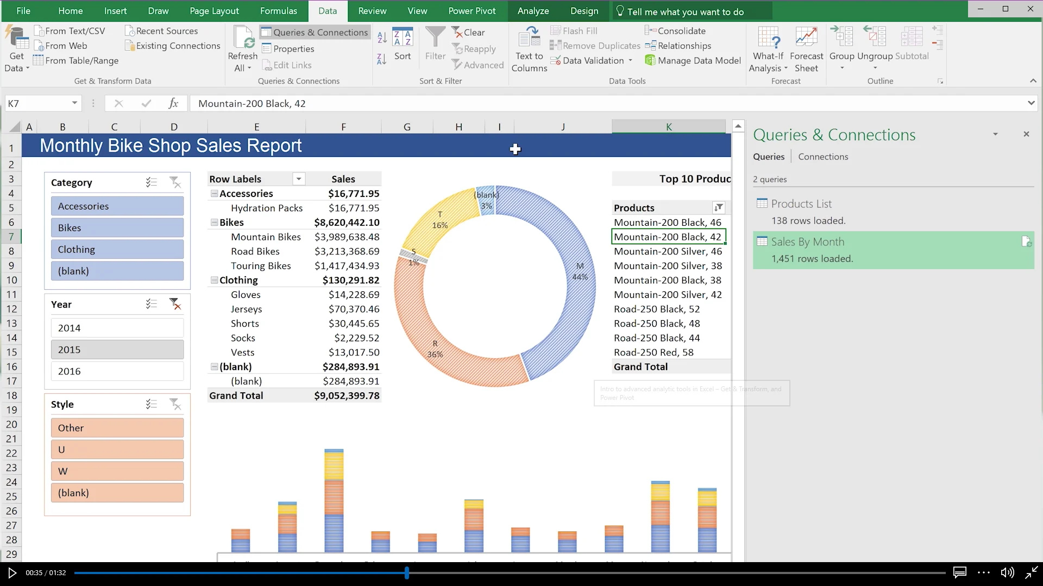Open What-If Analysis menu
1043x586 pixels.
tap(768, 50)
